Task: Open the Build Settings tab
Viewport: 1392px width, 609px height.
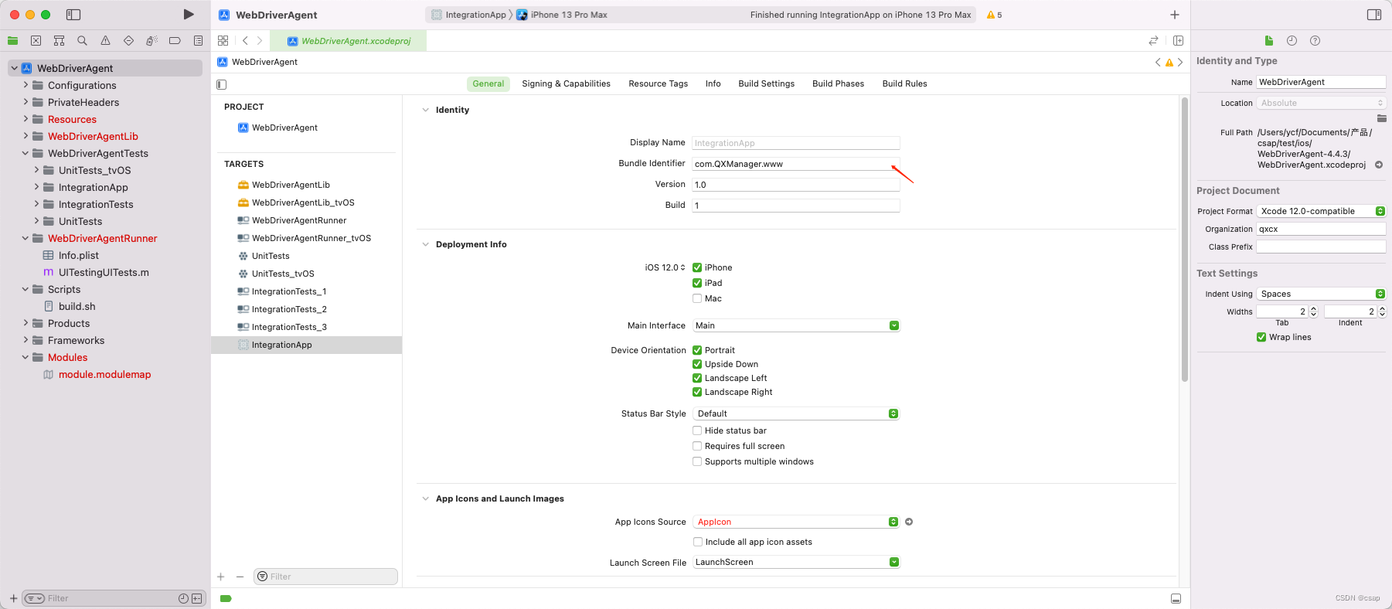Action: tap(766, 83)
